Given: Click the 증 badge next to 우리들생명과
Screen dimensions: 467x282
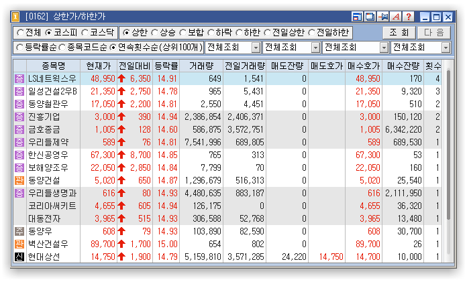Looking at the screenshot, I should [x=19, y=194].
